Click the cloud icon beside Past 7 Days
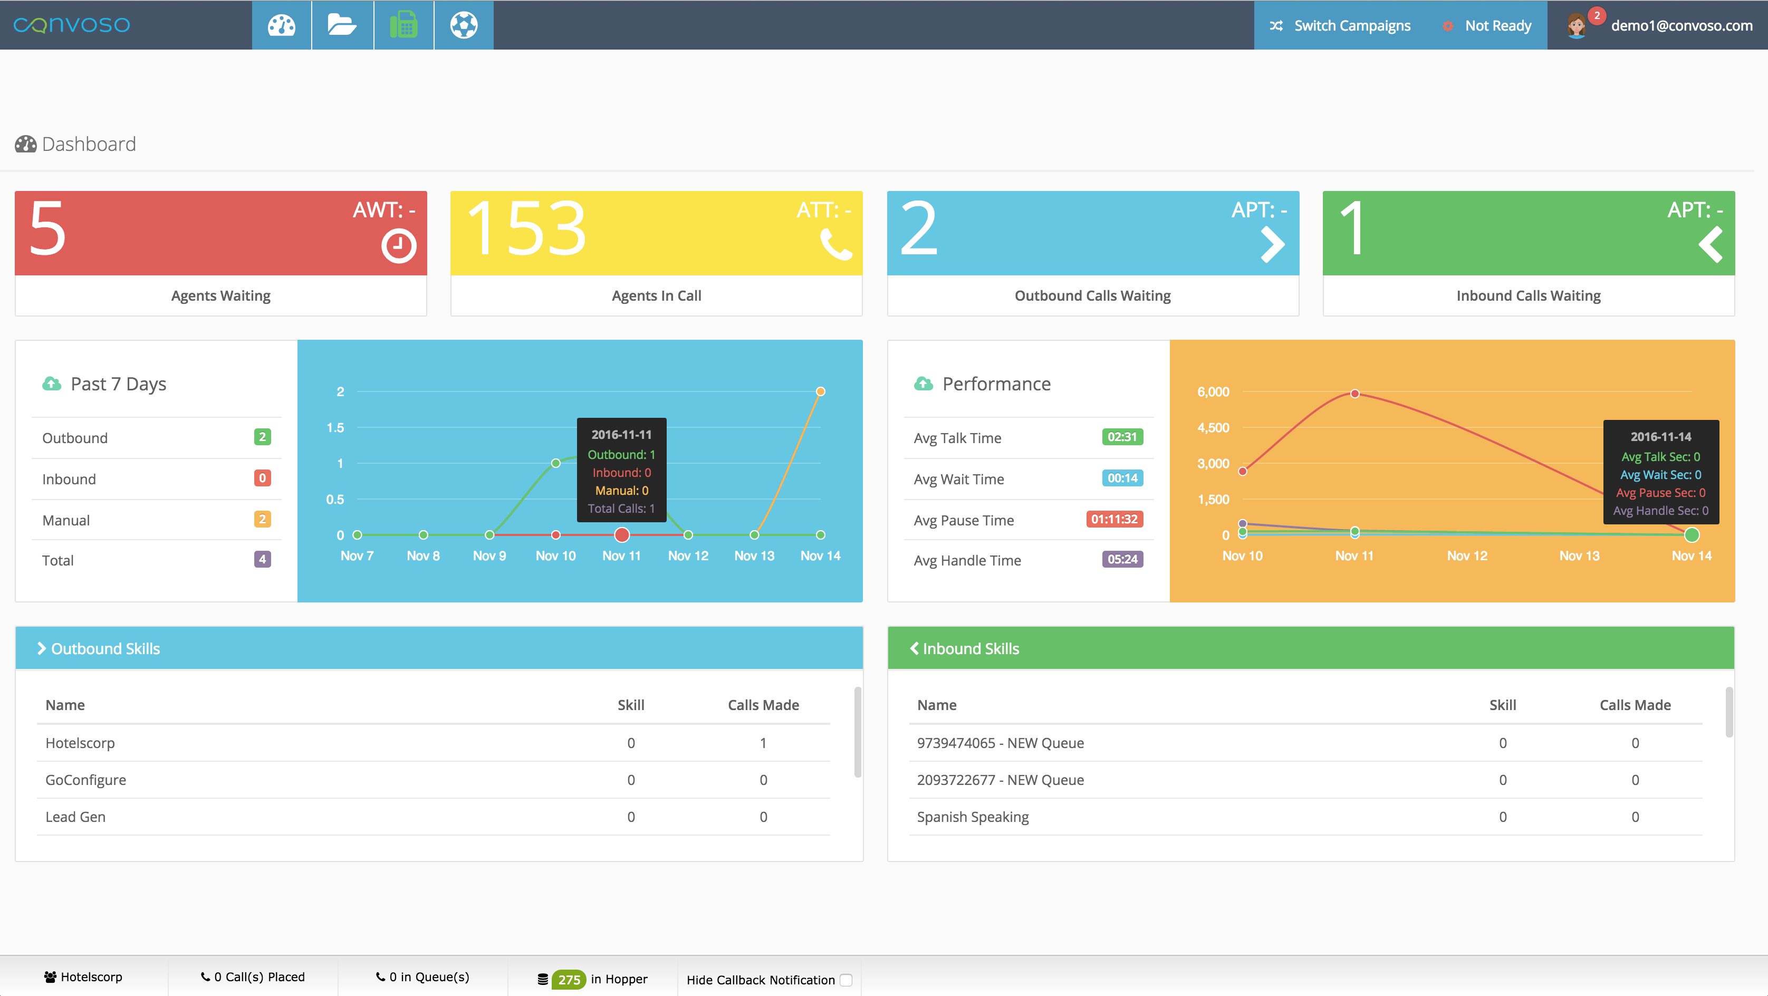Image resolution: width=1768 pixels, height=996 pixels. [x=52, y=384]
